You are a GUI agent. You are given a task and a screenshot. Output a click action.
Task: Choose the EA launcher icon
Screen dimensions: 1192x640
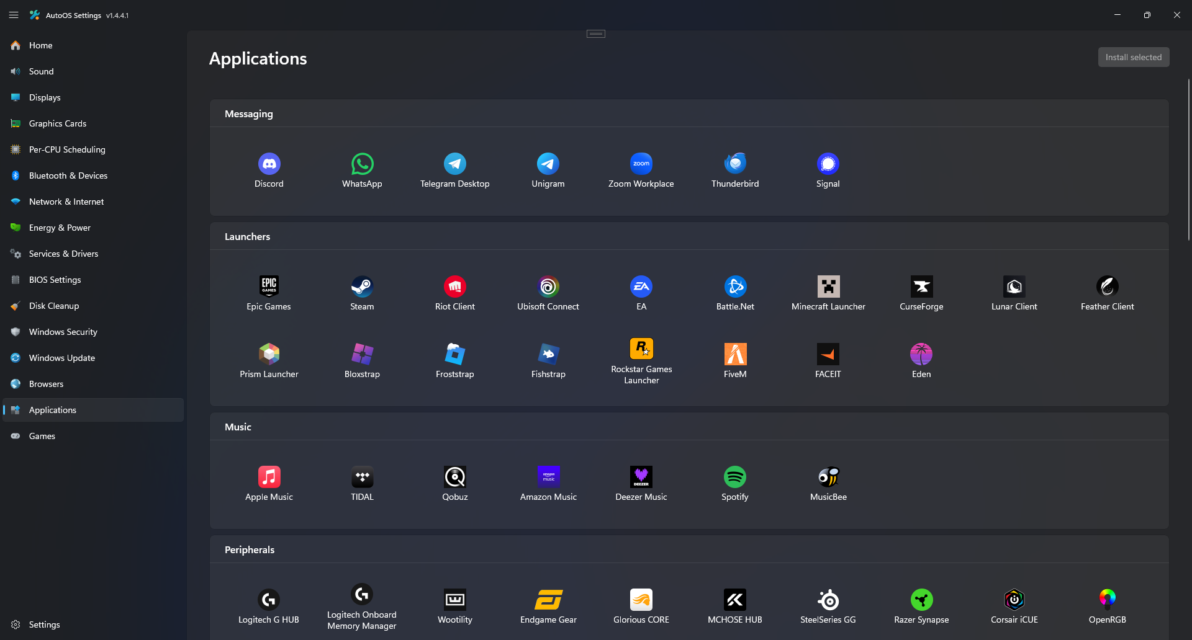[641, 287]
